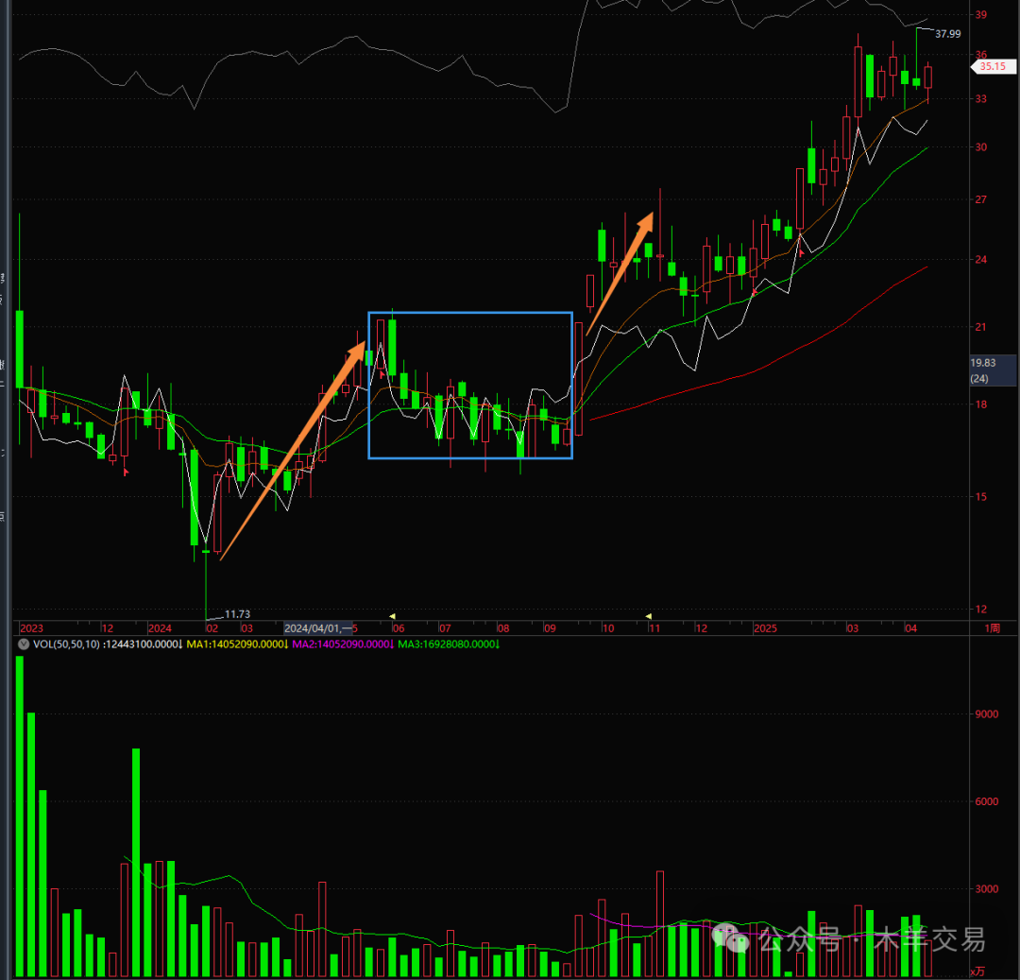The width and height of the screenshot is (1020, 980).
Task: Click the 24 price axis label
Action: click(981, 260)
